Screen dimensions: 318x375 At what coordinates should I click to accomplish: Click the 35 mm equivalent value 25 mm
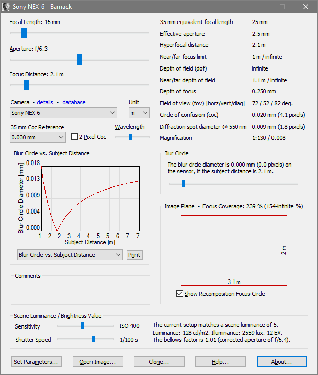point(260,22)
